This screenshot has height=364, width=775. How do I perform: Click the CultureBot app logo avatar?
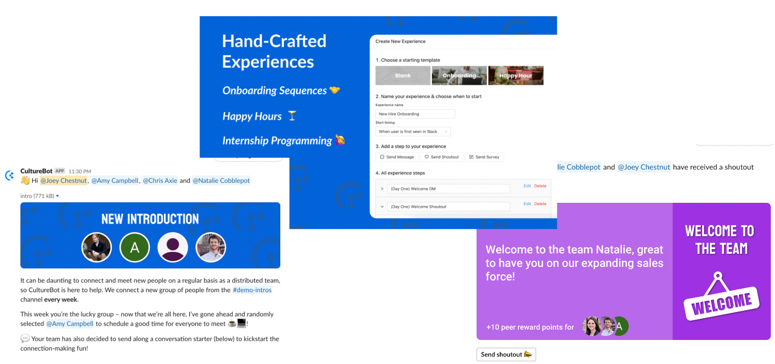click(x=9, y=176)
